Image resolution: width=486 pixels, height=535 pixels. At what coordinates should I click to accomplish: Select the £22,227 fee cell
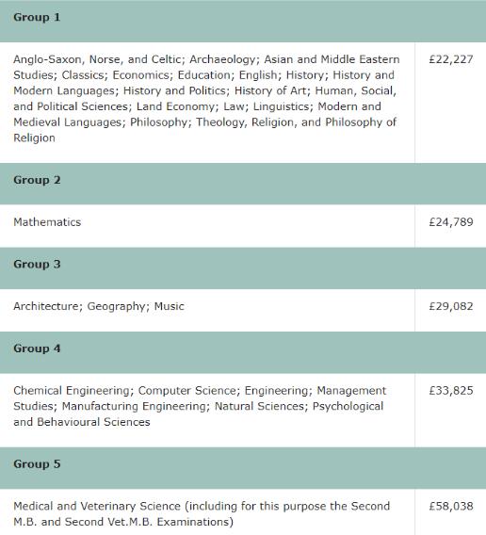pos(450,103)
